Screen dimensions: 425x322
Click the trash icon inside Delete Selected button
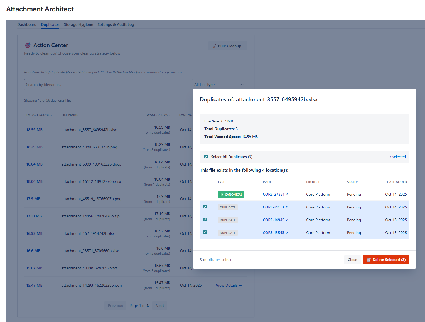pyautogui.click(x=369, y=260)
